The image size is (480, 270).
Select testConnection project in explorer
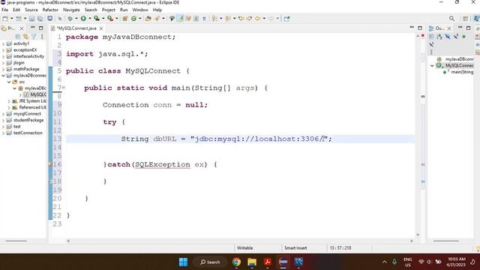28,133
